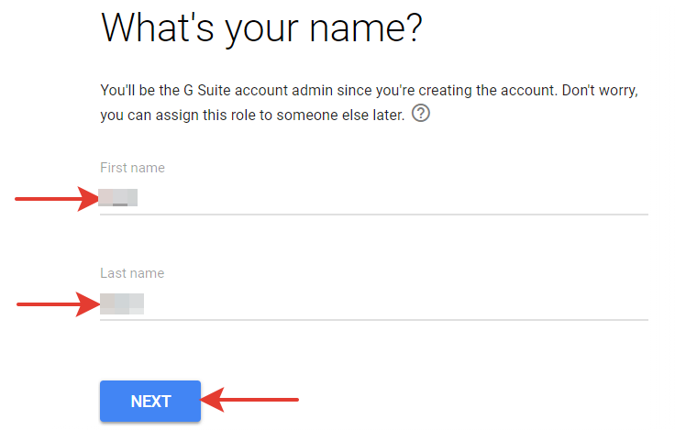Select the "First name" field label
This screenshot has height=430, width=675.
133,168
